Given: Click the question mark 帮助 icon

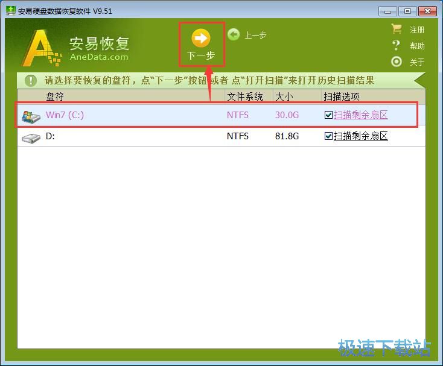Looking at the screenshot, I should click(x=397, y=45).
